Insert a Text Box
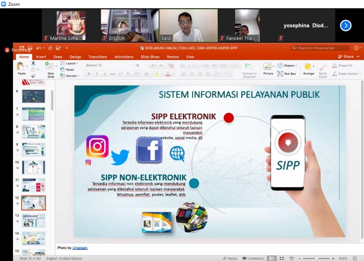 tap(287, 74)
